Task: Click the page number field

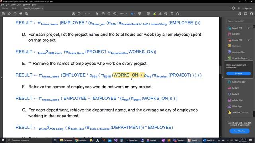Action: 85,14
